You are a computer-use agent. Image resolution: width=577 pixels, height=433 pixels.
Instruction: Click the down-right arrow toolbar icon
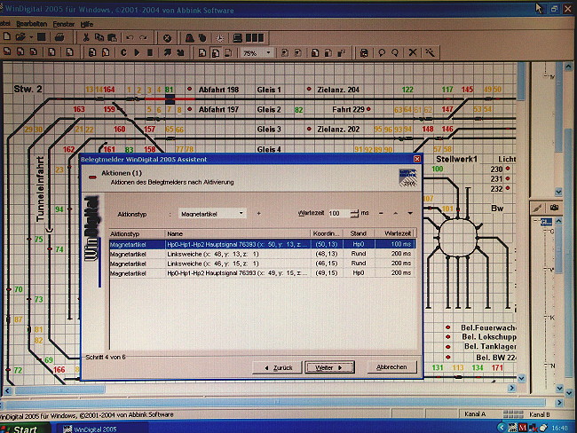point(180,52)
